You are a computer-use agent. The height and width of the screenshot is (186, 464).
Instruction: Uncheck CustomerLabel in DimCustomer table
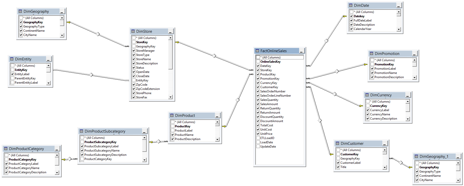[338, 163]
